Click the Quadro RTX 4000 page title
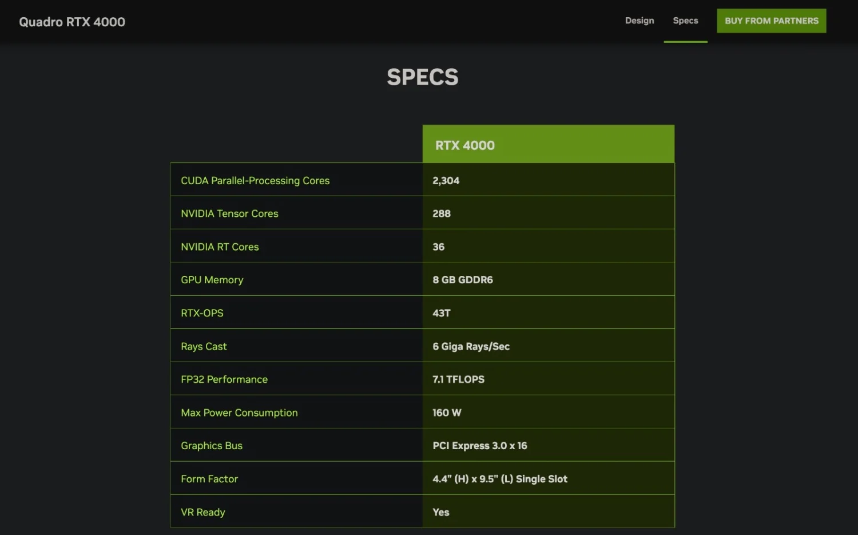This screenshot has height=535, width=858. (72, 22)
